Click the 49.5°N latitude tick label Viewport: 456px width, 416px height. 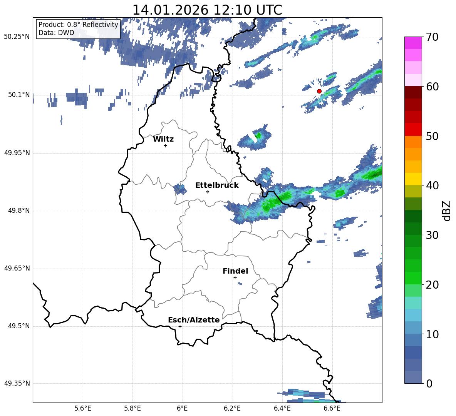18,326
